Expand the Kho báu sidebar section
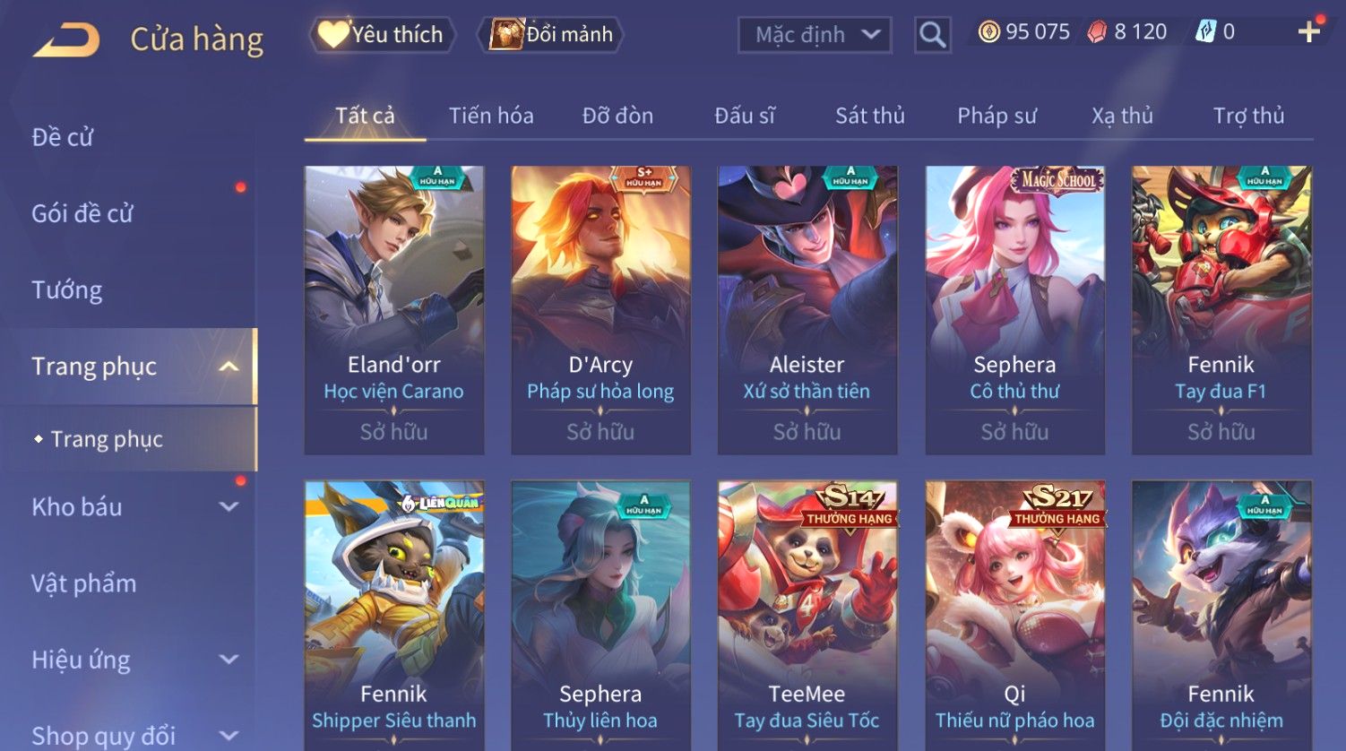This screenshot has width=1346, height=751. pos(229,507)
